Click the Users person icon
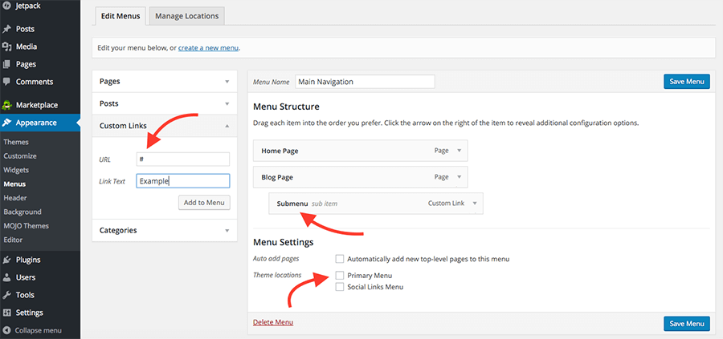The height and width of the screenshot is (339, 723). point(6,277)
